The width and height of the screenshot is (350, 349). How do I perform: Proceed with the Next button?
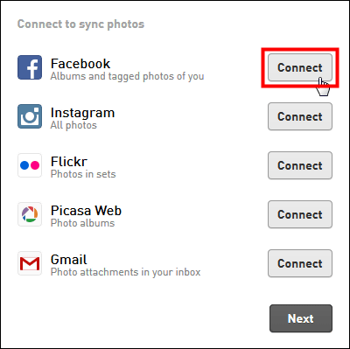click(301, 318)
